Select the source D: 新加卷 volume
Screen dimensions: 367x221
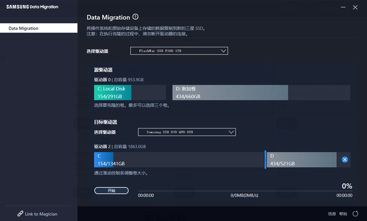coord(230,92)
